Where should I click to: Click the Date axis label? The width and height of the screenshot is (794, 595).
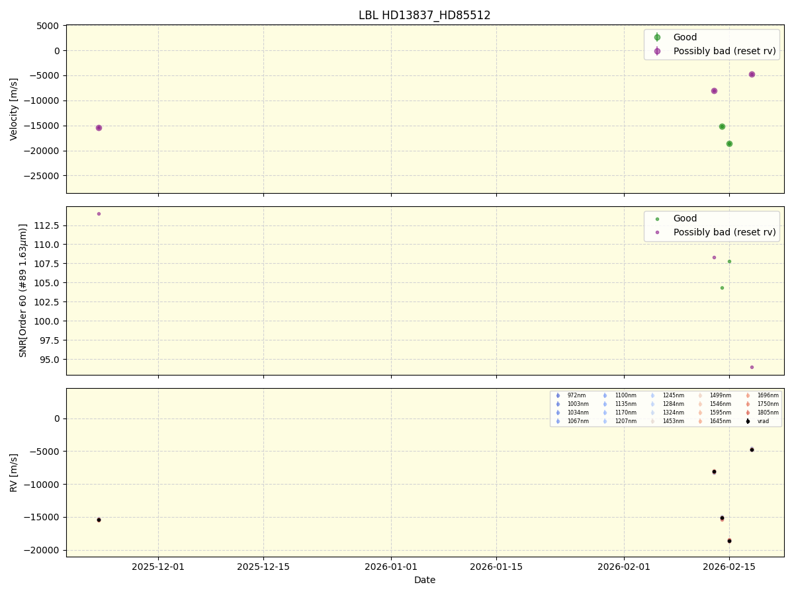click(x=424, y=580)
